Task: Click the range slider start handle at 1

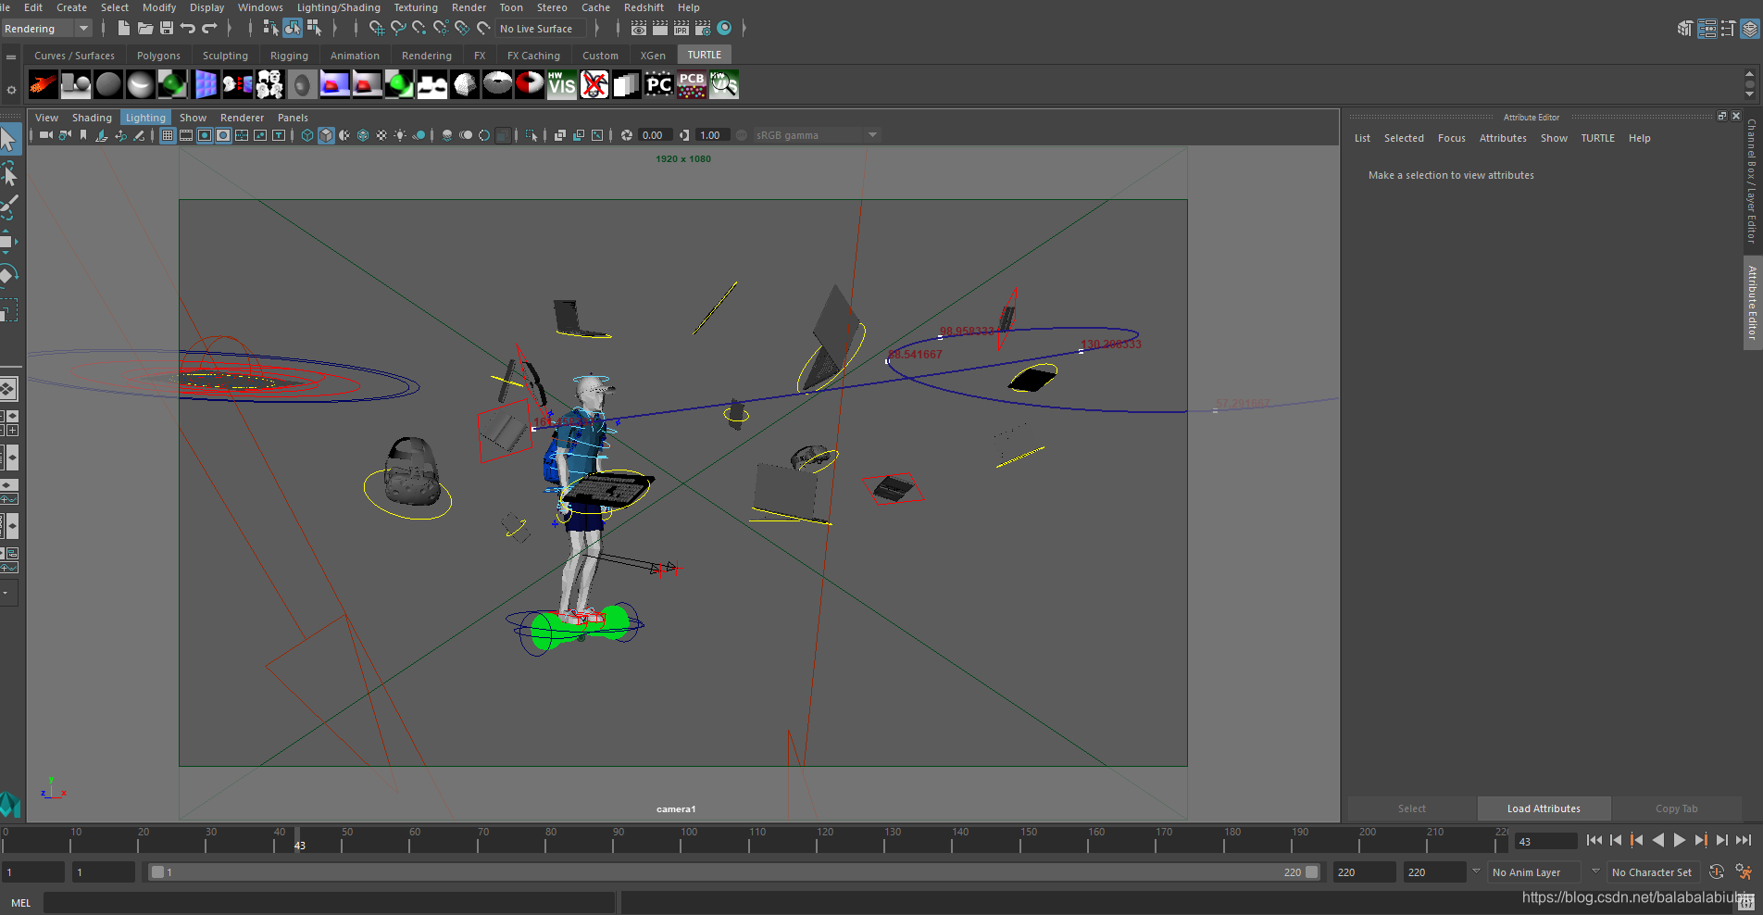Action: coord(157,872)
